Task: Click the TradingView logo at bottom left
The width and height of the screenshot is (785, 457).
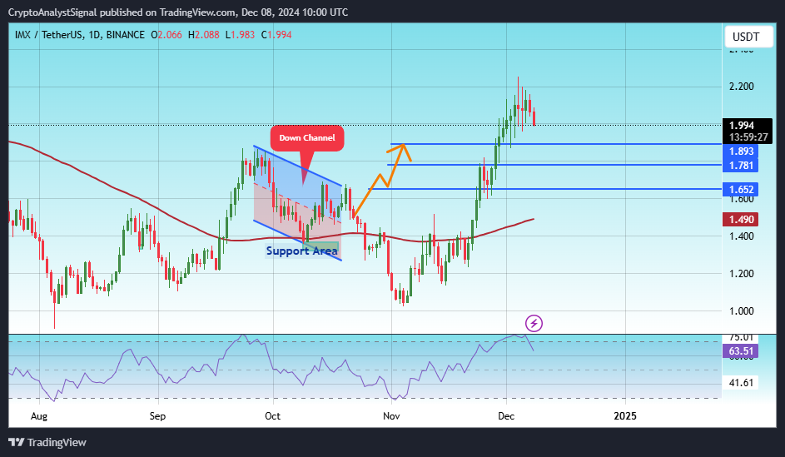Action: [47, 443]
